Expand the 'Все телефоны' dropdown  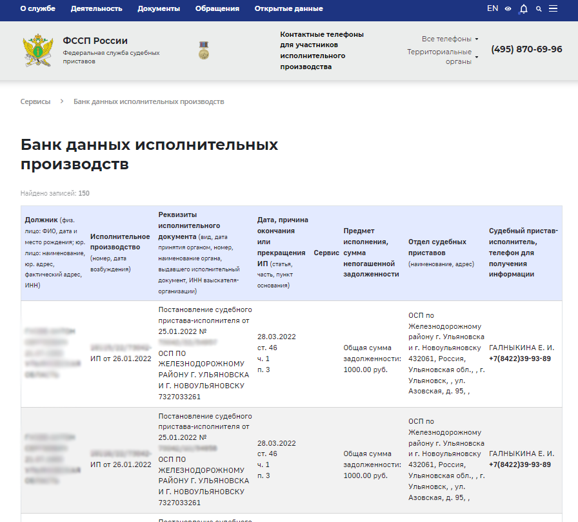coord(450,39)
